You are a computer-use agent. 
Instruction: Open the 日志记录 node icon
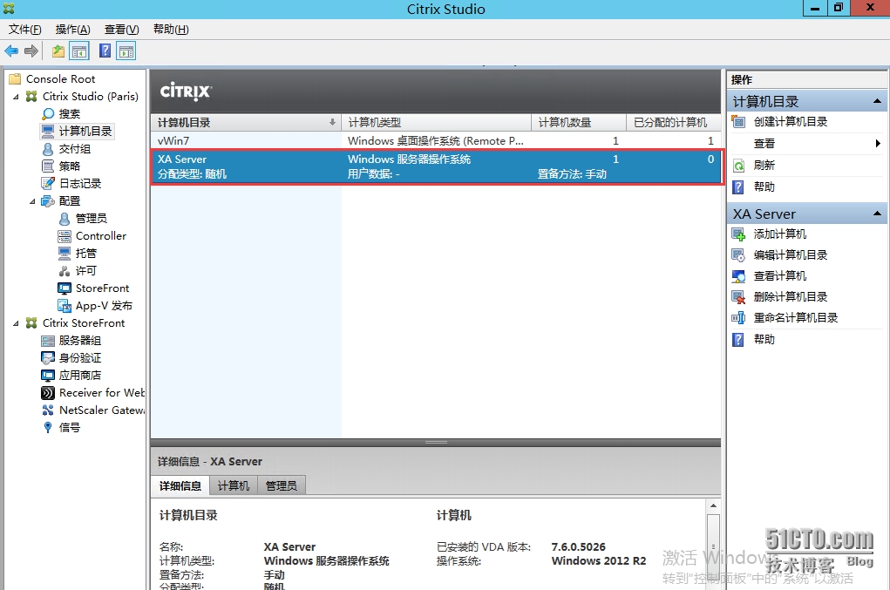[x=48, y=183]
